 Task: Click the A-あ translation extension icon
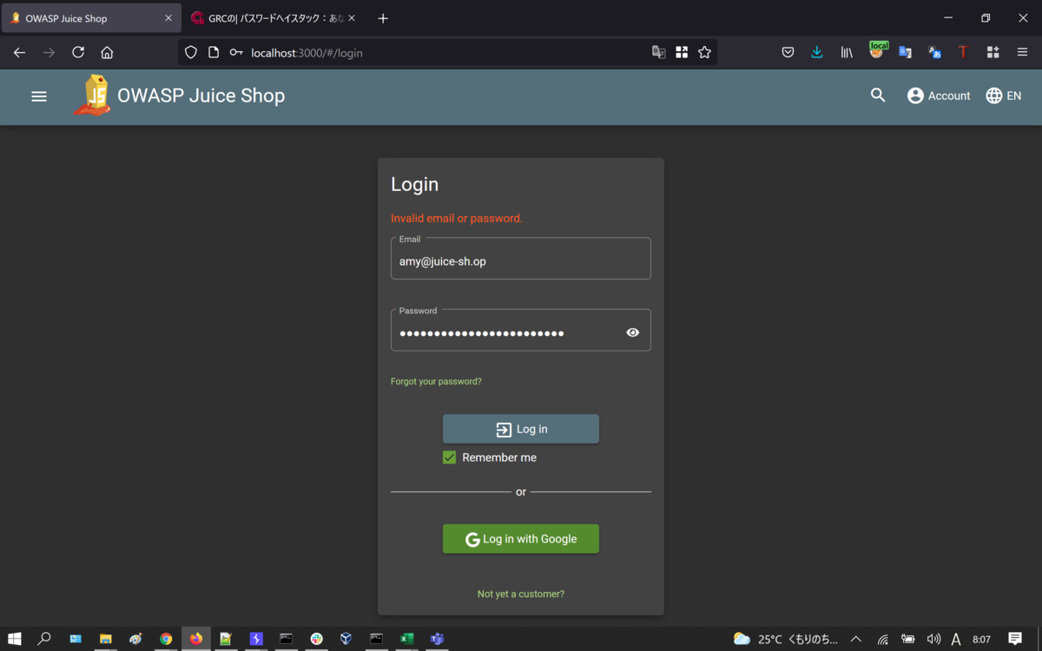pos(934,52)
